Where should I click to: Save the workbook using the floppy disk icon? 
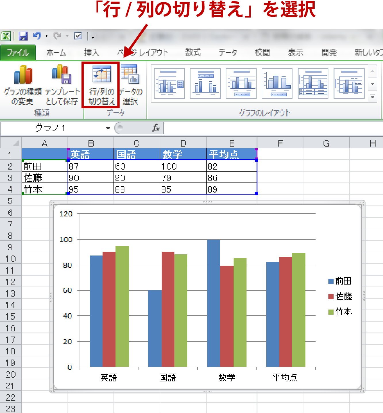(x=23, y=36)
